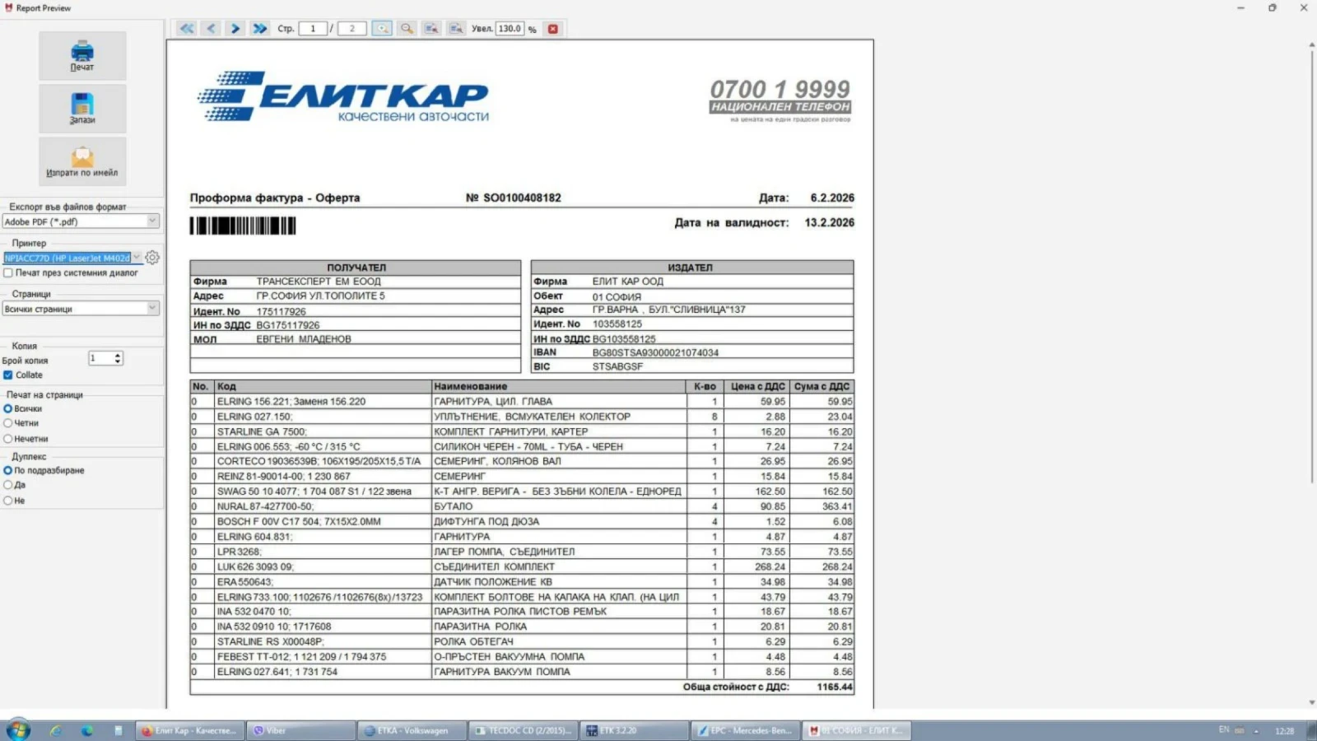
Task: Click the first page-fit icon after zoom out
Action: click(431, 29)
